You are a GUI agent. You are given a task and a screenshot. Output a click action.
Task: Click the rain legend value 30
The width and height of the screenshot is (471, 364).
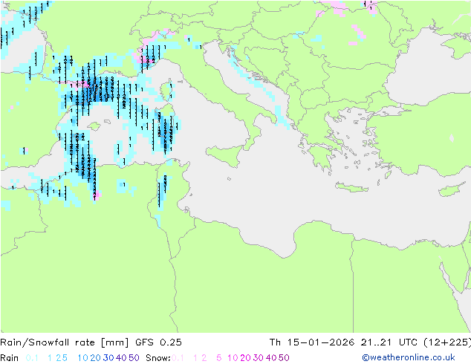(x=108, y=358)
